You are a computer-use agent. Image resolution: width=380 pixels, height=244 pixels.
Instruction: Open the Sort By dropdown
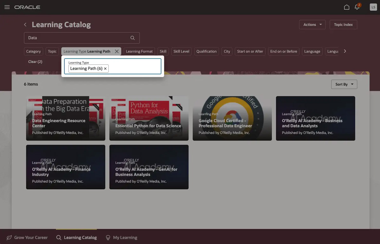coord(344,84)
